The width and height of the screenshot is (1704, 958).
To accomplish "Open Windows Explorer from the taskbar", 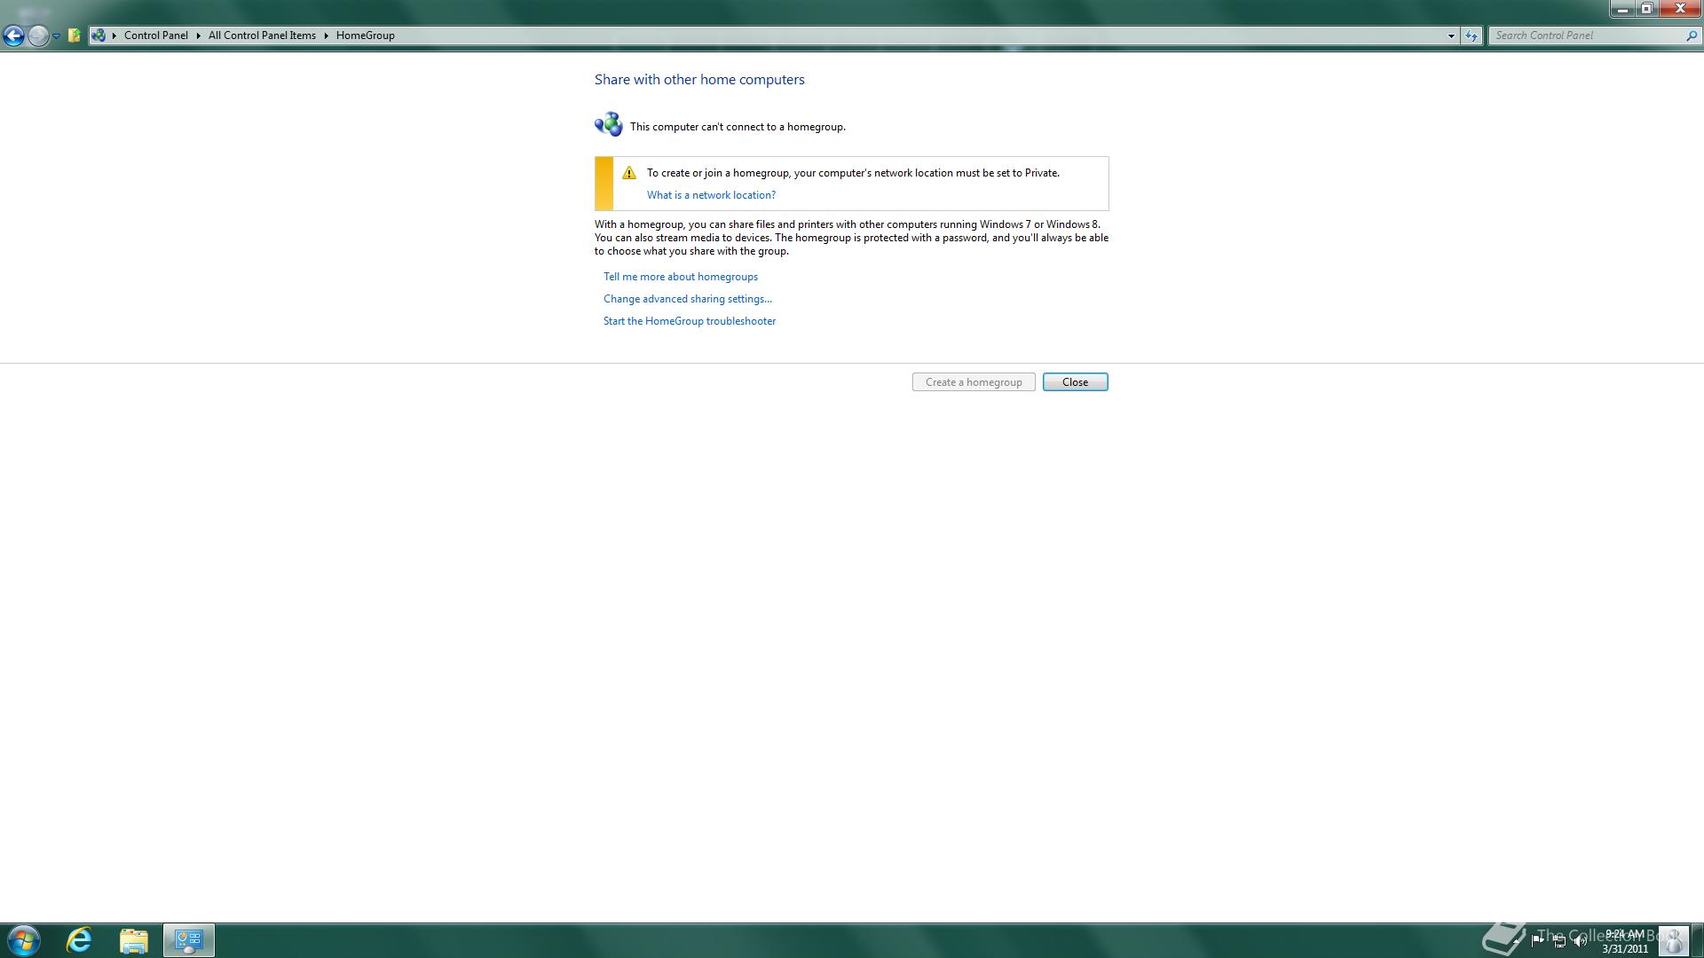I will 134,940.
